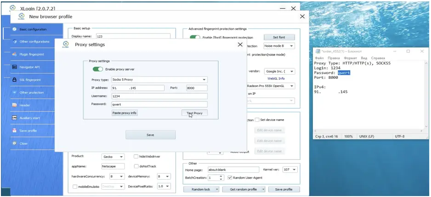Open the WebGL Info link
This screenshot has width=431, height=197.
276,79
